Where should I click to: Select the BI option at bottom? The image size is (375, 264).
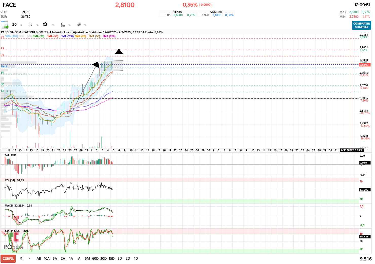click(x=22, y=258)
